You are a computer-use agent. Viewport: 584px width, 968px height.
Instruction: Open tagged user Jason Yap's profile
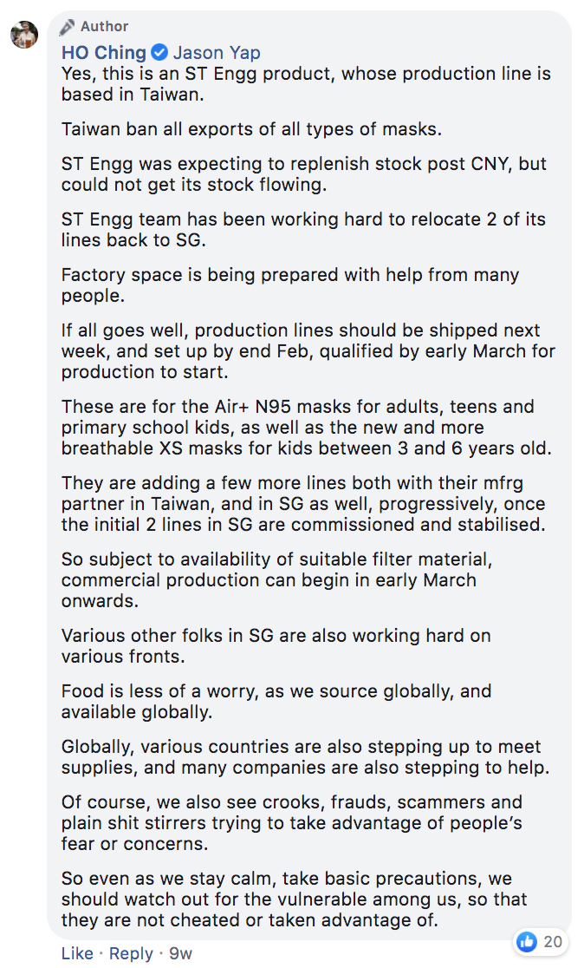pos(217,52)
